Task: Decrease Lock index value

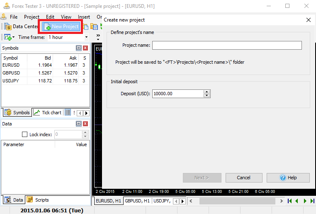Action: pyautogui.click(x=85, y=136)
